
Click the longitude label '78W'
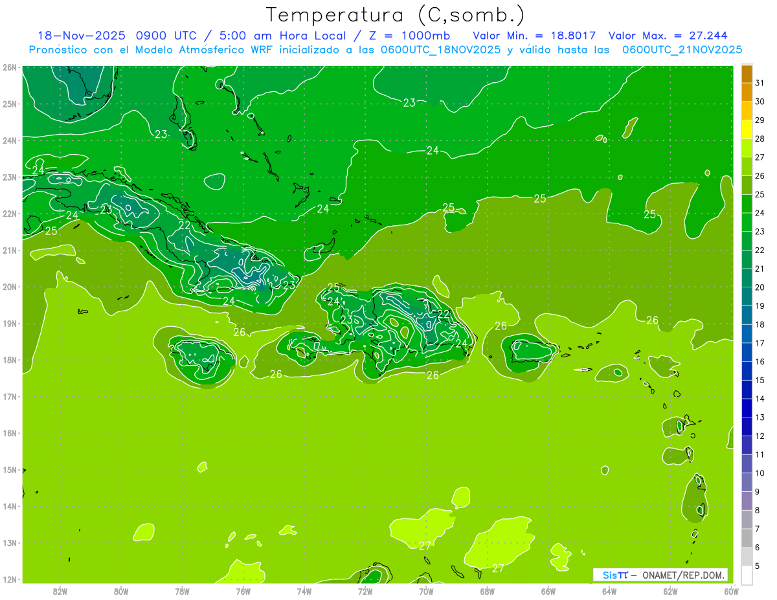[x=182, y=591]
